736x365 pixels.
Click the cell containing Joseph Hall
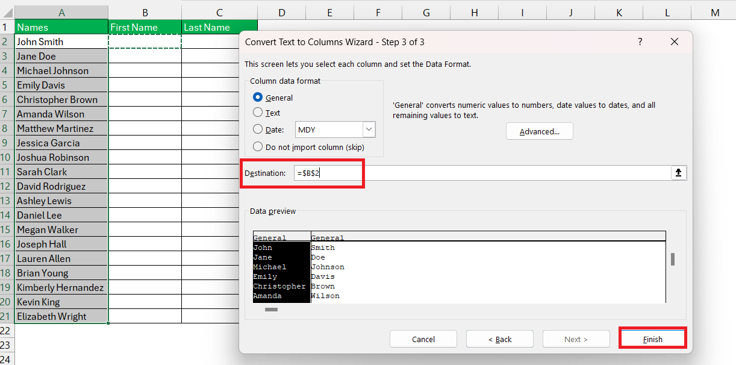point(61,244)
